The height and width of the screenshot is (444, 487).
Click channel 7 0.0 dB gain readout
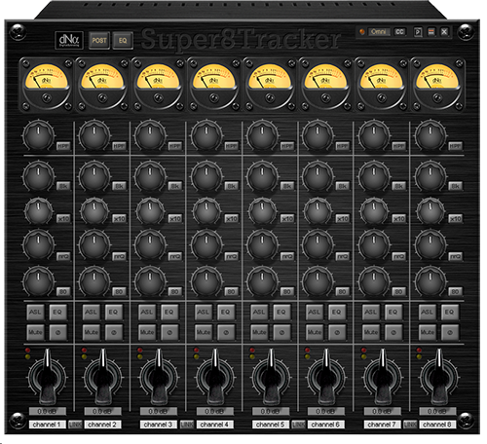click(x=382, y=411)
